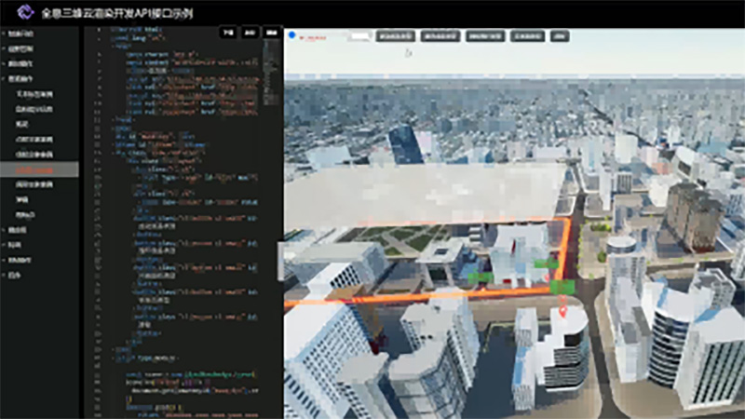This screenshot has width=745, height=419.
Task: Click the collapse handle between code and 3D view
Action: coord(281,261)
